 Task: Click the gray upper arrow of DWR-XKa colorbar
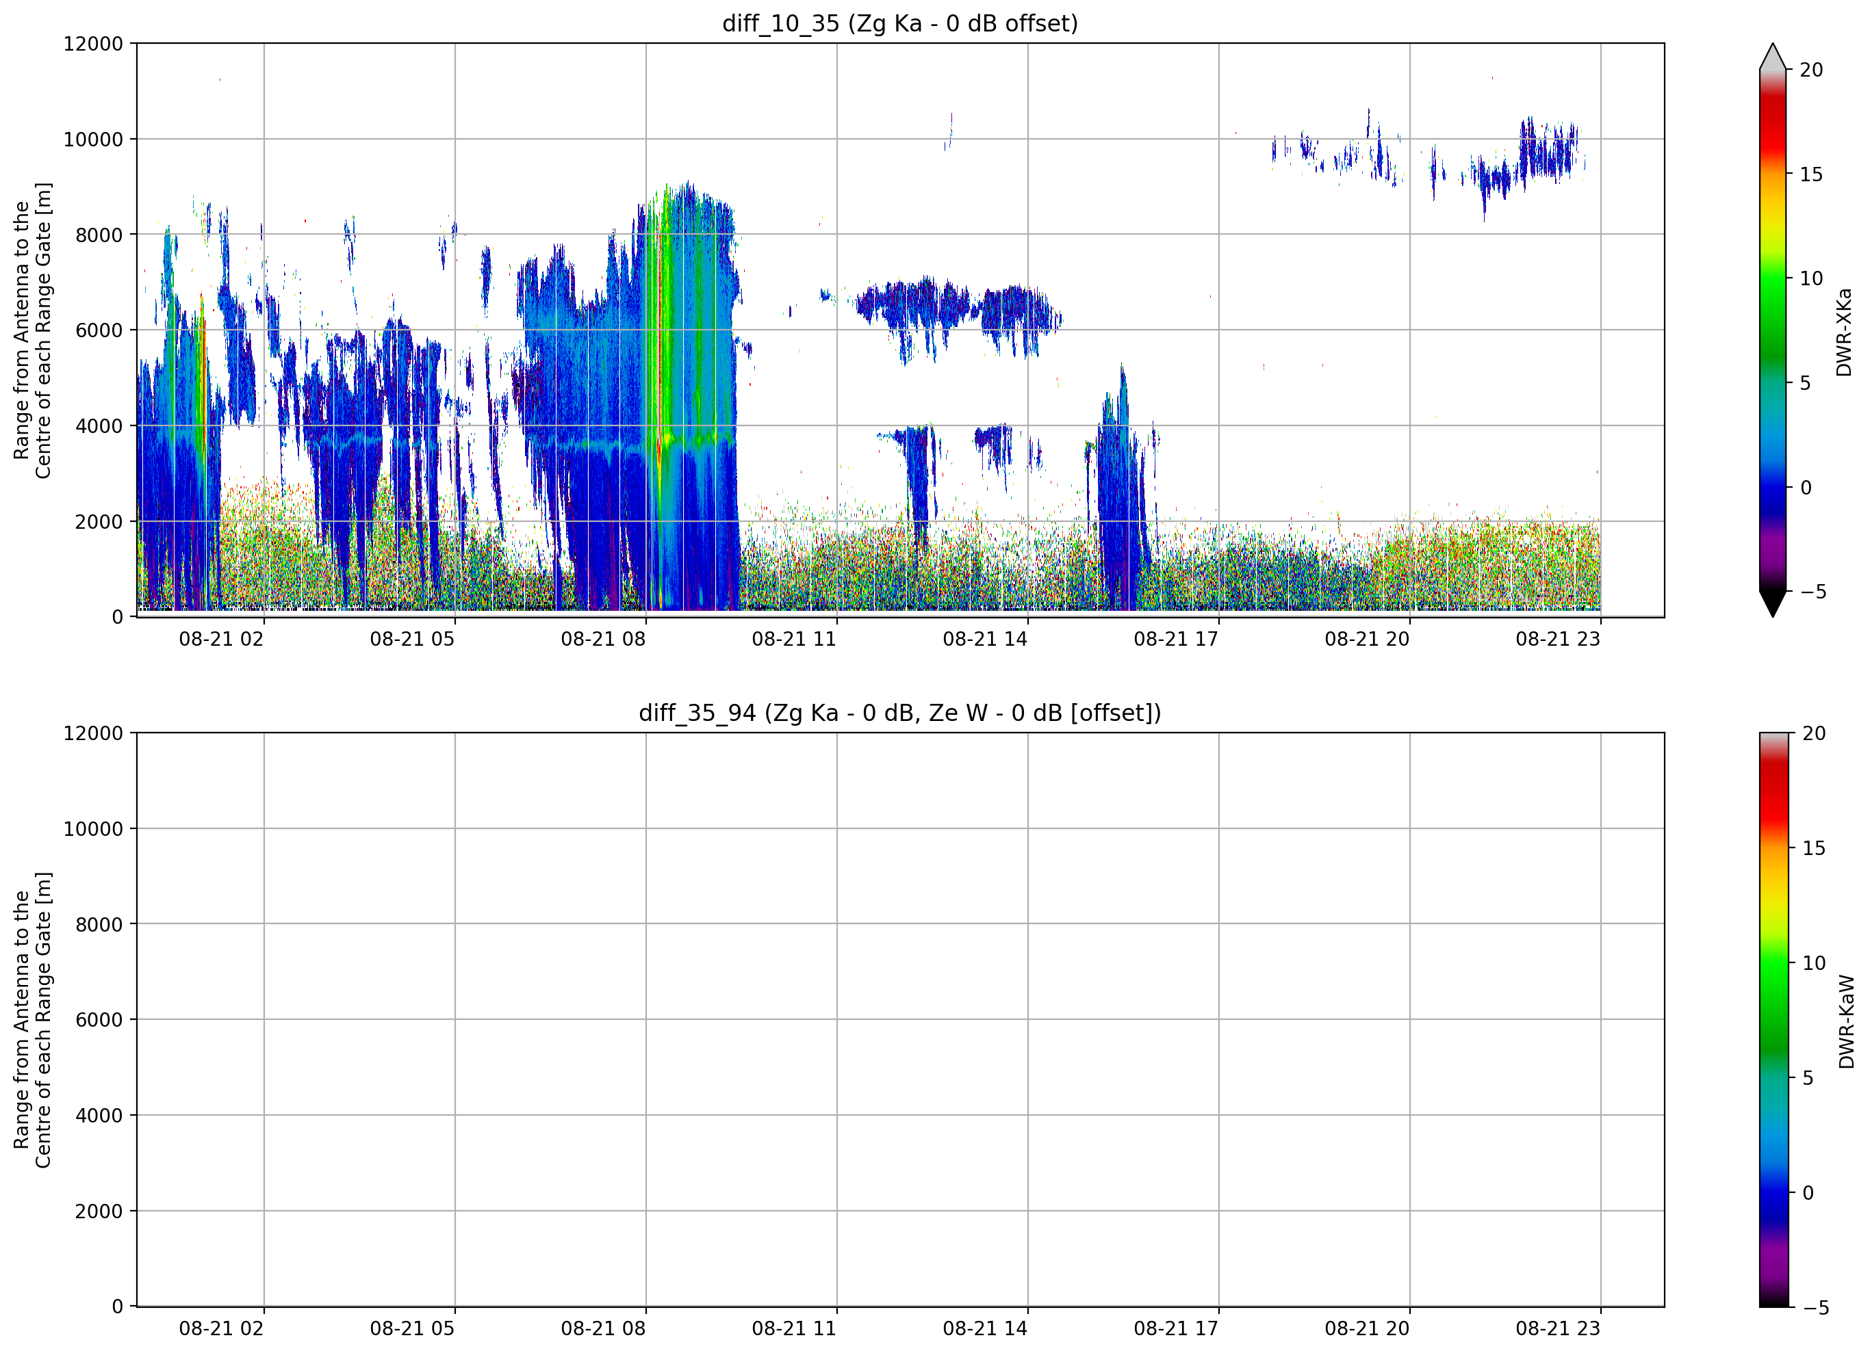(1773, 57)
